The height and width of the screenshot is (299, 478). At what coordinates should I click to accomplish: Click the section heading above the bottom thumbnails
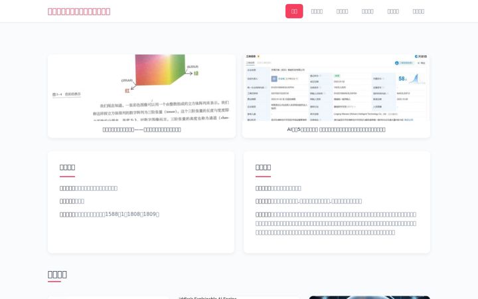(x=57, y=274)
